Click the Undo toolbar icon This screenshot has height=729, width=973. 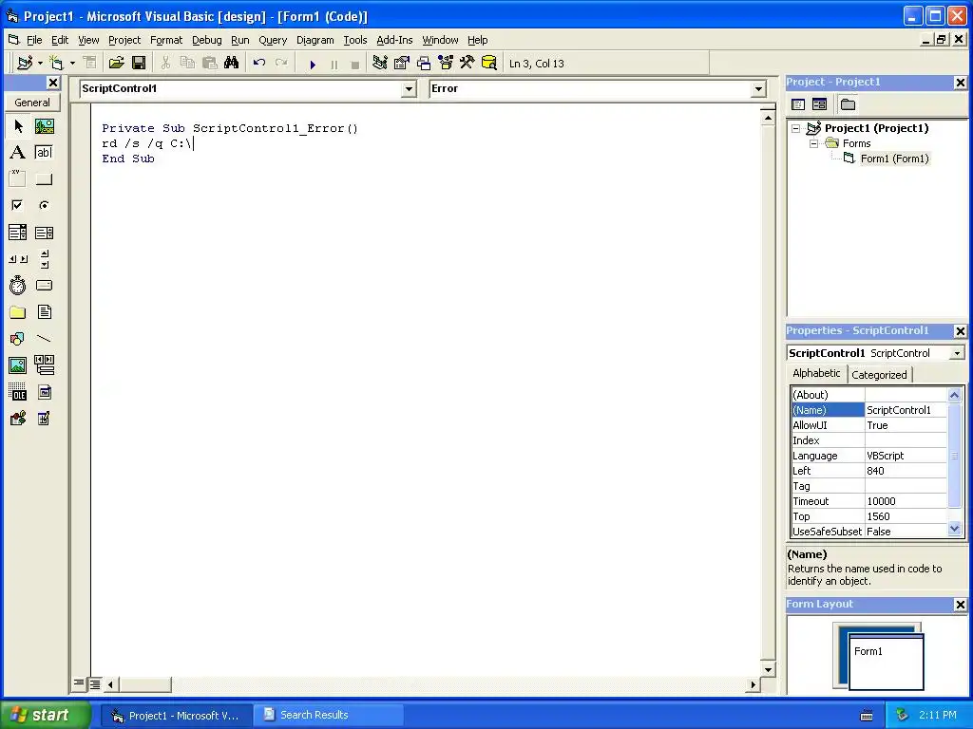pos(259,64)
